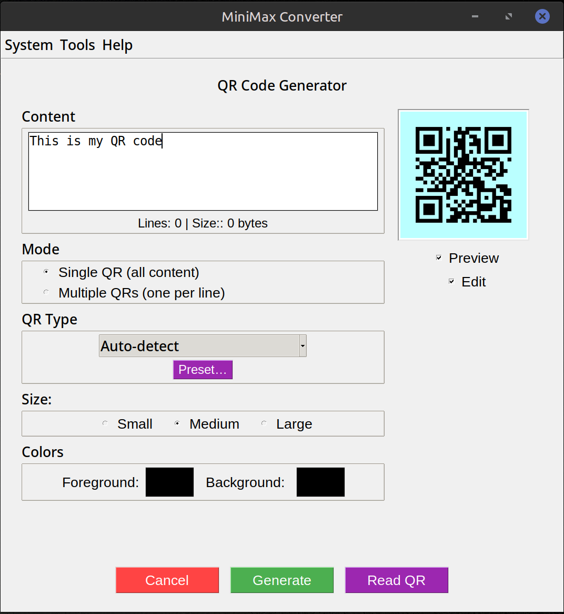Image resolution: width=564 pixels, height=614 pixels.
Task: Click the green Generate button
Action: click(281, 580)
